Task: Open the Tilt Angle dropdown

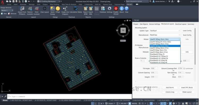Action: point(157,69)
